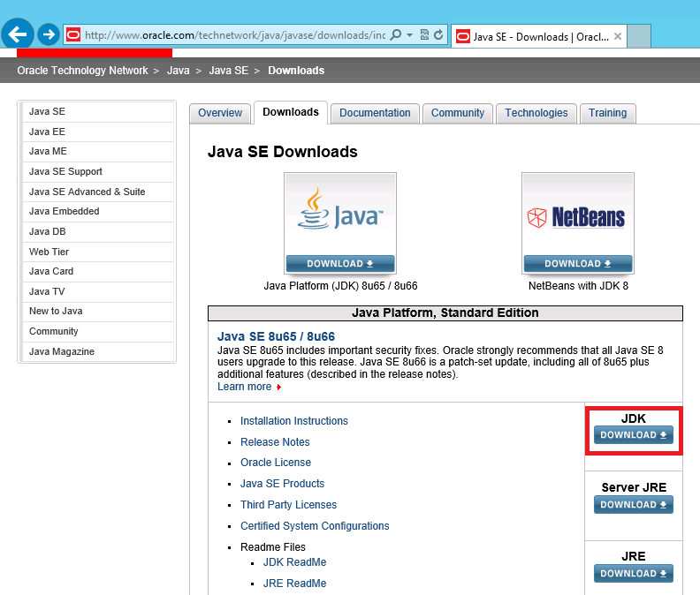700x595 pixels.
Task: Click the Java SE Downloads page title
Action: coord(282,152)
